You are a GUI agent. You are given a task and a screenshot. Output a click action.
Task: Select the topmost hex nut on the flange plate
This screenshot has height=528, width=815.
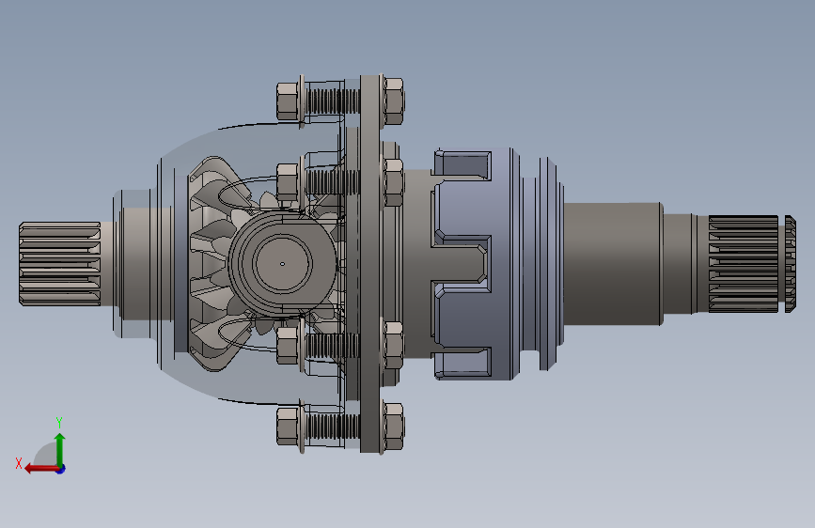point(394,101)
